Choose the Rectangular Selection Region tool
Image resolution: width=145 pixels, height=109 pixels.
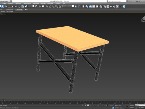coord(9,6)
